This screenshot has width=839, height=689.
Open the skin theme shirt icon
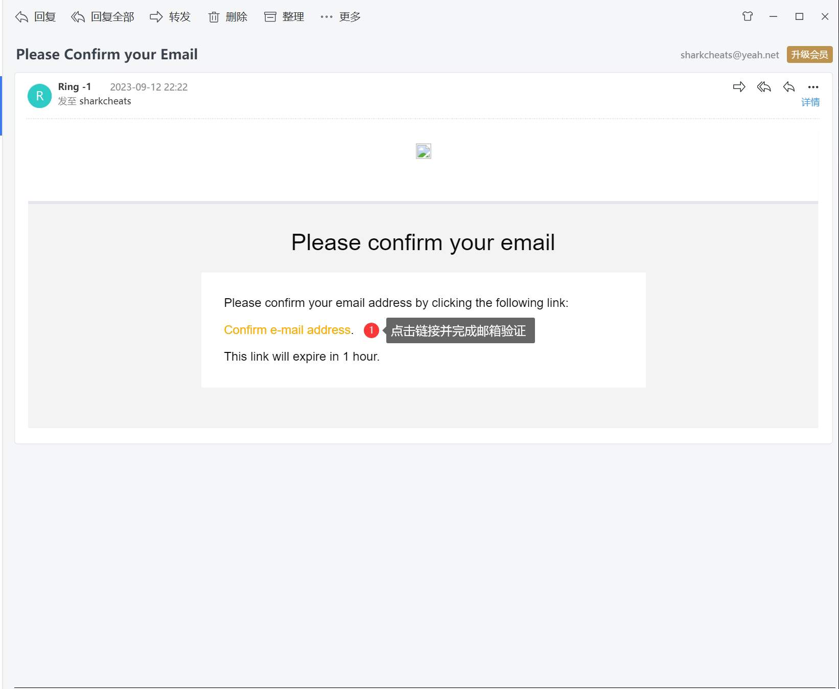tap(748, 16)
